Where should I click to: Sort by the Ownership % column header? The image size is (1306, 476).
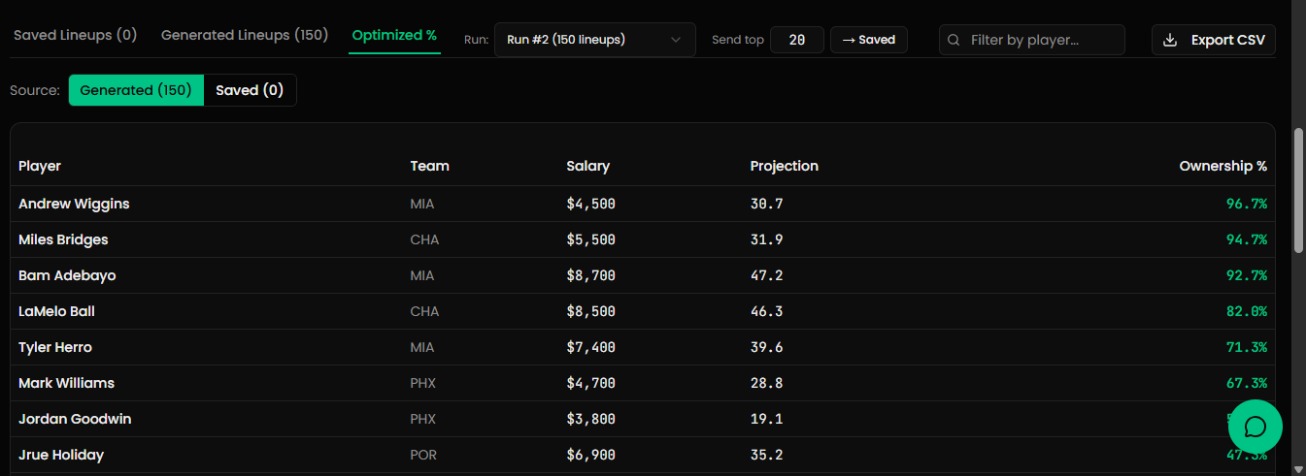pyautogui.click(x=1222, y=166)
